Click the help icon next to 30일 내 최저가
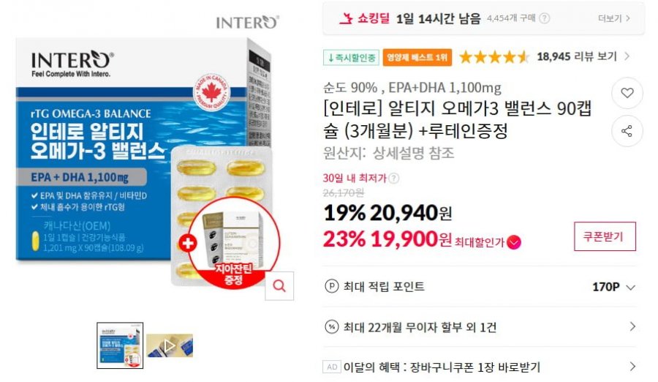The width and height of the screenshot is (658, 382). tap(393, 178)
